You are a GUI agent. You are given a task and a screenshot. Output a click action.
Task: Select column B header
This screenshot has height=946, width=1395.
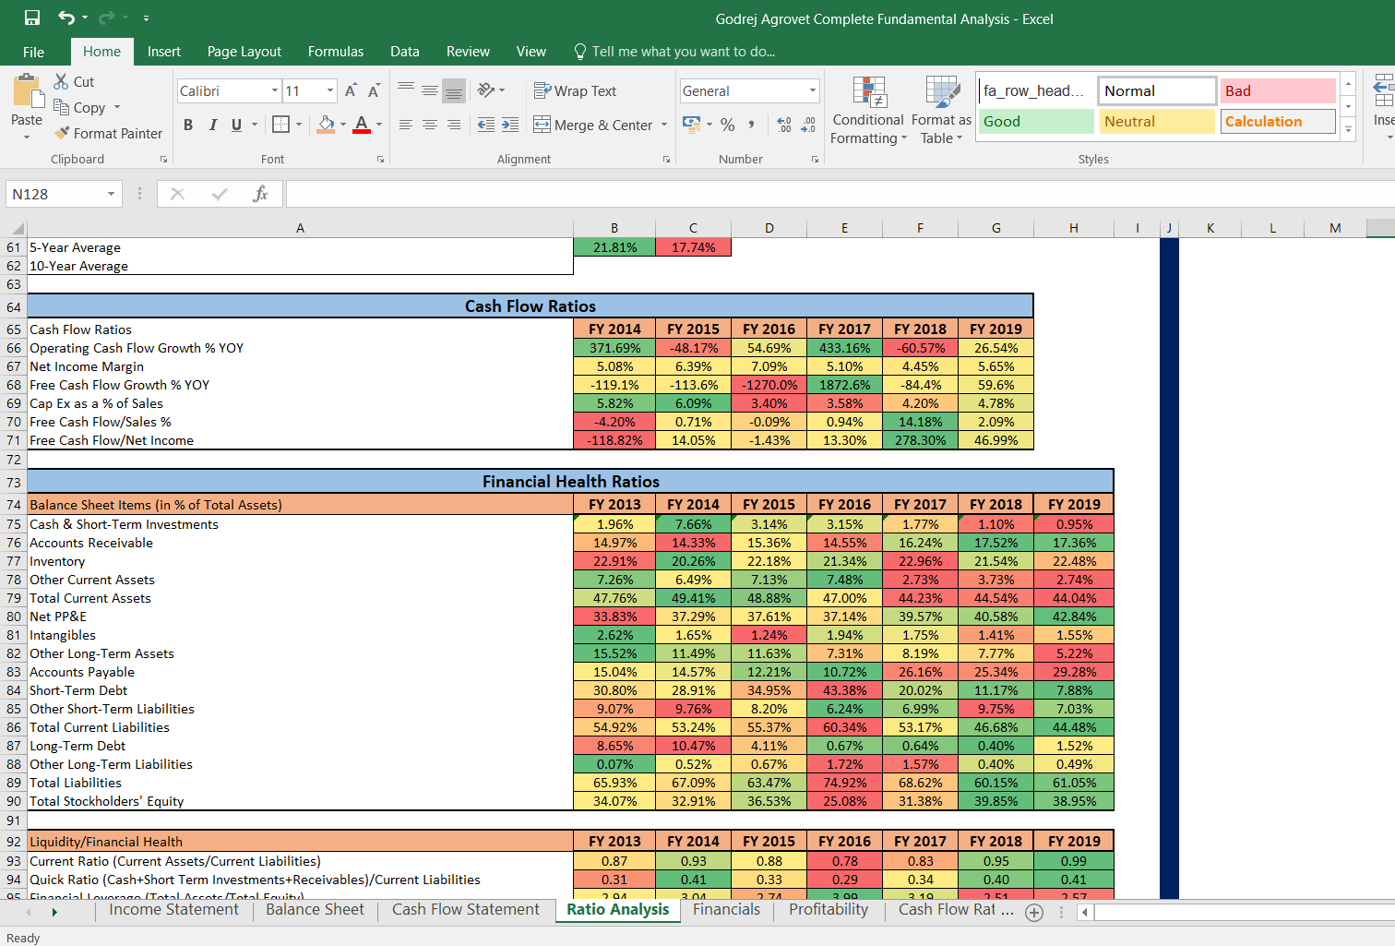[x=614, y=228]
